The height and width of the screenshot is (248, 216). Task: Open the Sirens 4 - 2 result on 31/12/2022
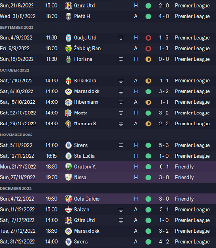point(163,242)
